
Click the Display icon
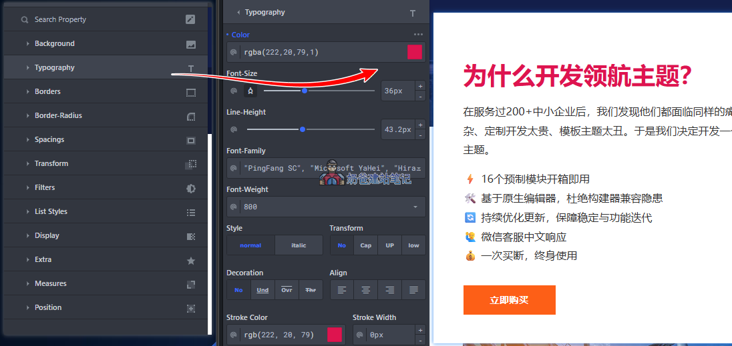[x=190, y=237]
